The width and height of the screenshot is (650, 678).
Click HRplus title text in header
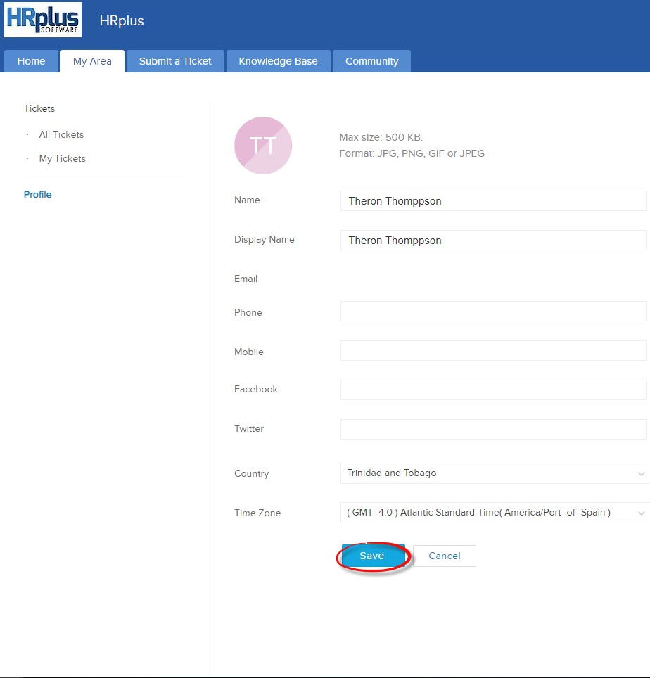(122, 21)
